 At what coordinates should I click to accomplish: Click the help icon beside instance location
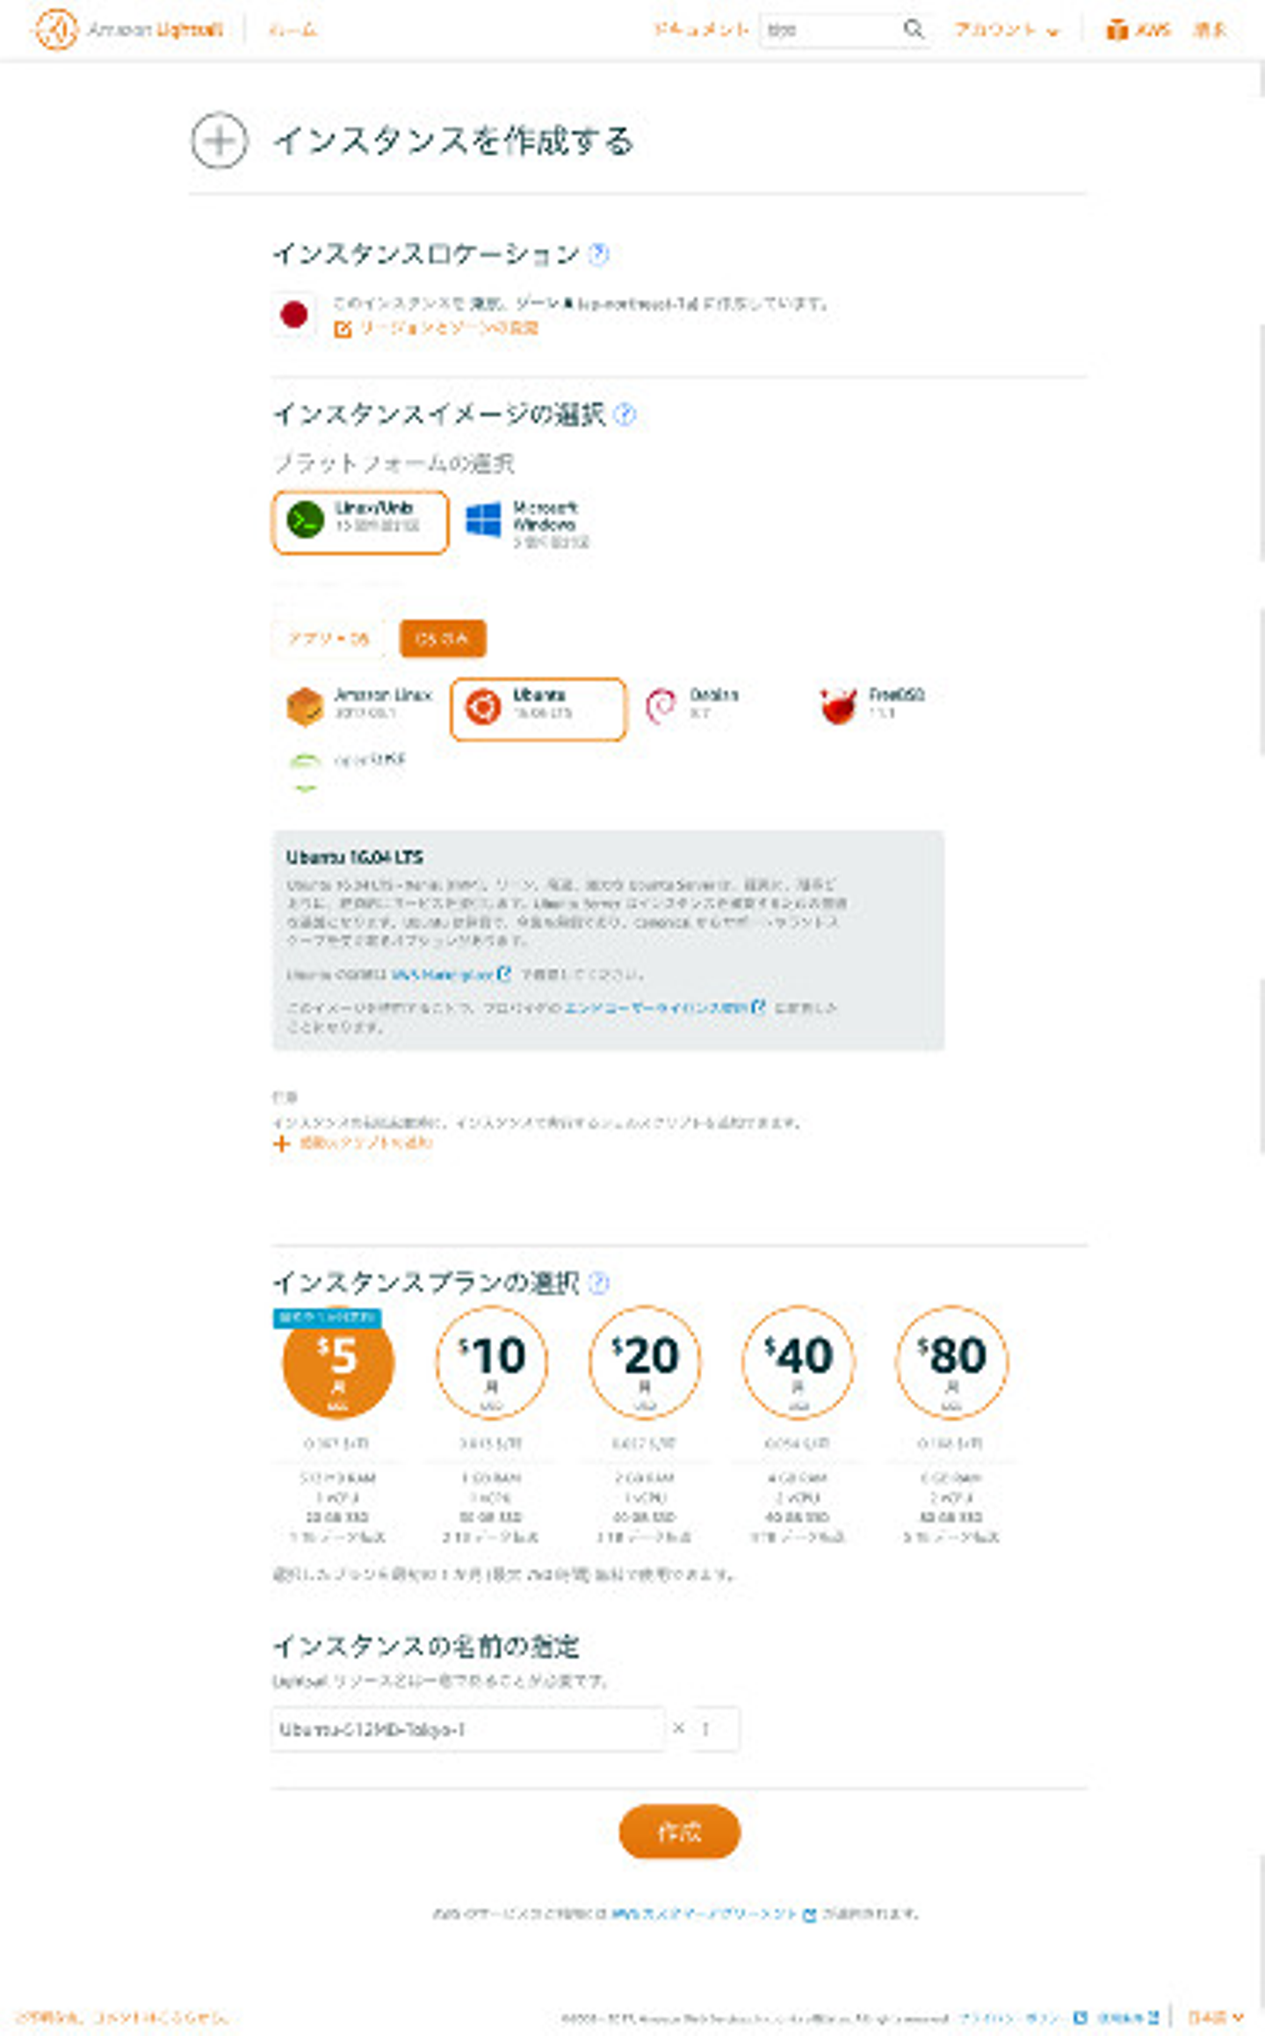pos(598,254)
